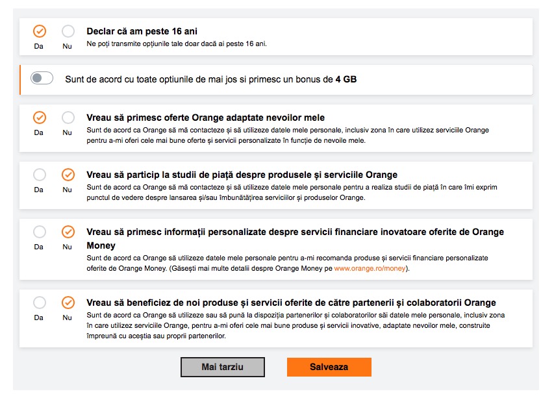Select Nu for market studies participation

[68, 175]
